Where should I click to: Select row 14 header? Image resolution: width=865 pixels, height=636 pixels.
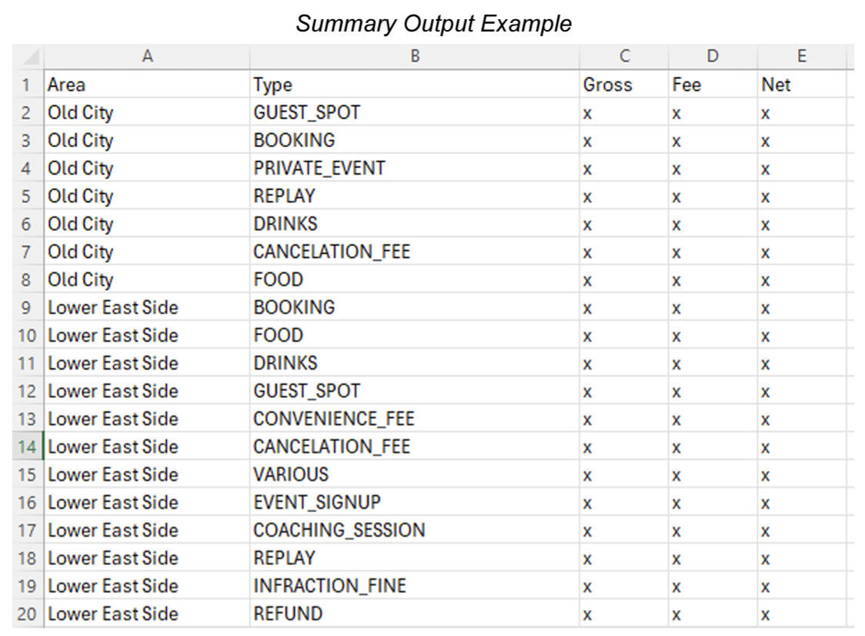[x=27, y=447]
